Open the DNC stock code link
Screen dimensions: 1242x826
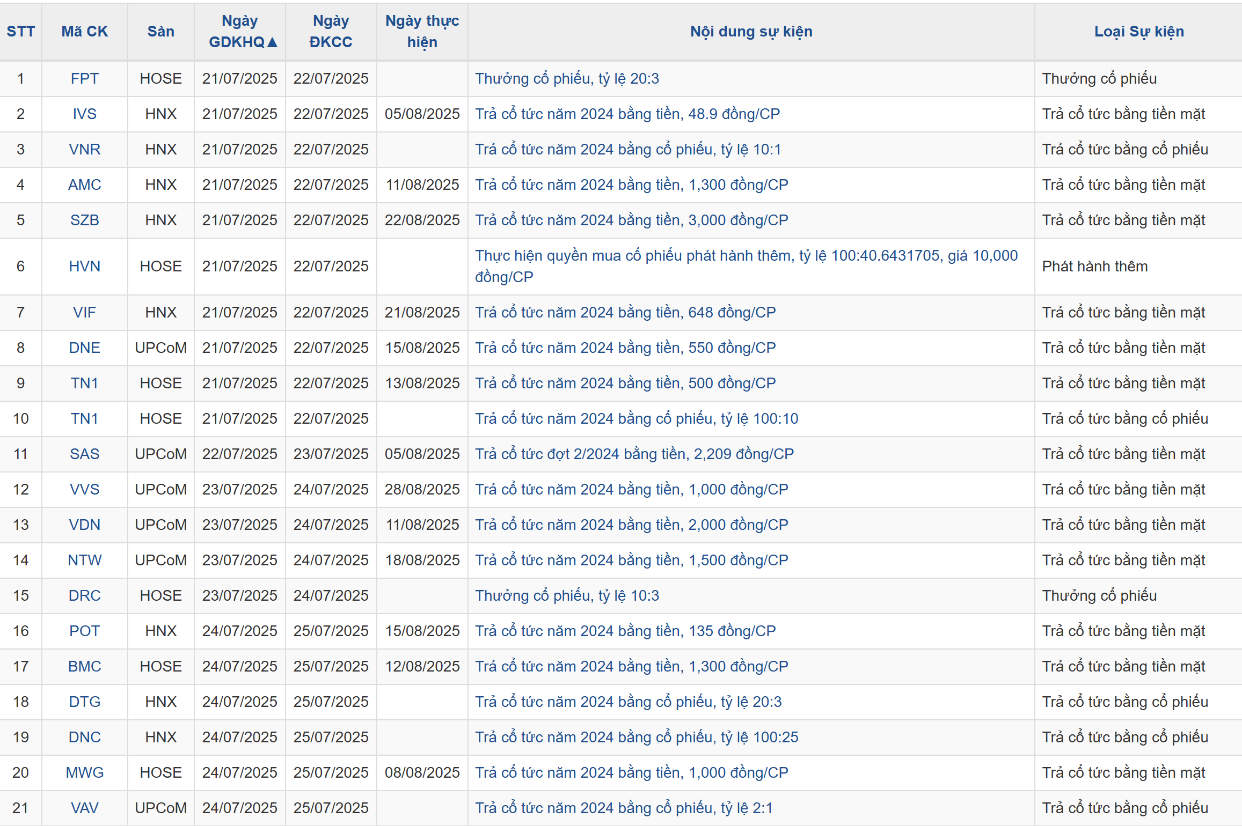(85, 737)
